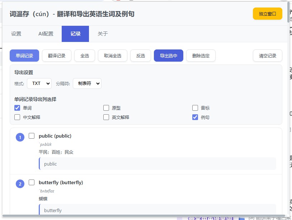Select the public word record checkbox
This screenshot has height=220, width=292.
(32, 136)
